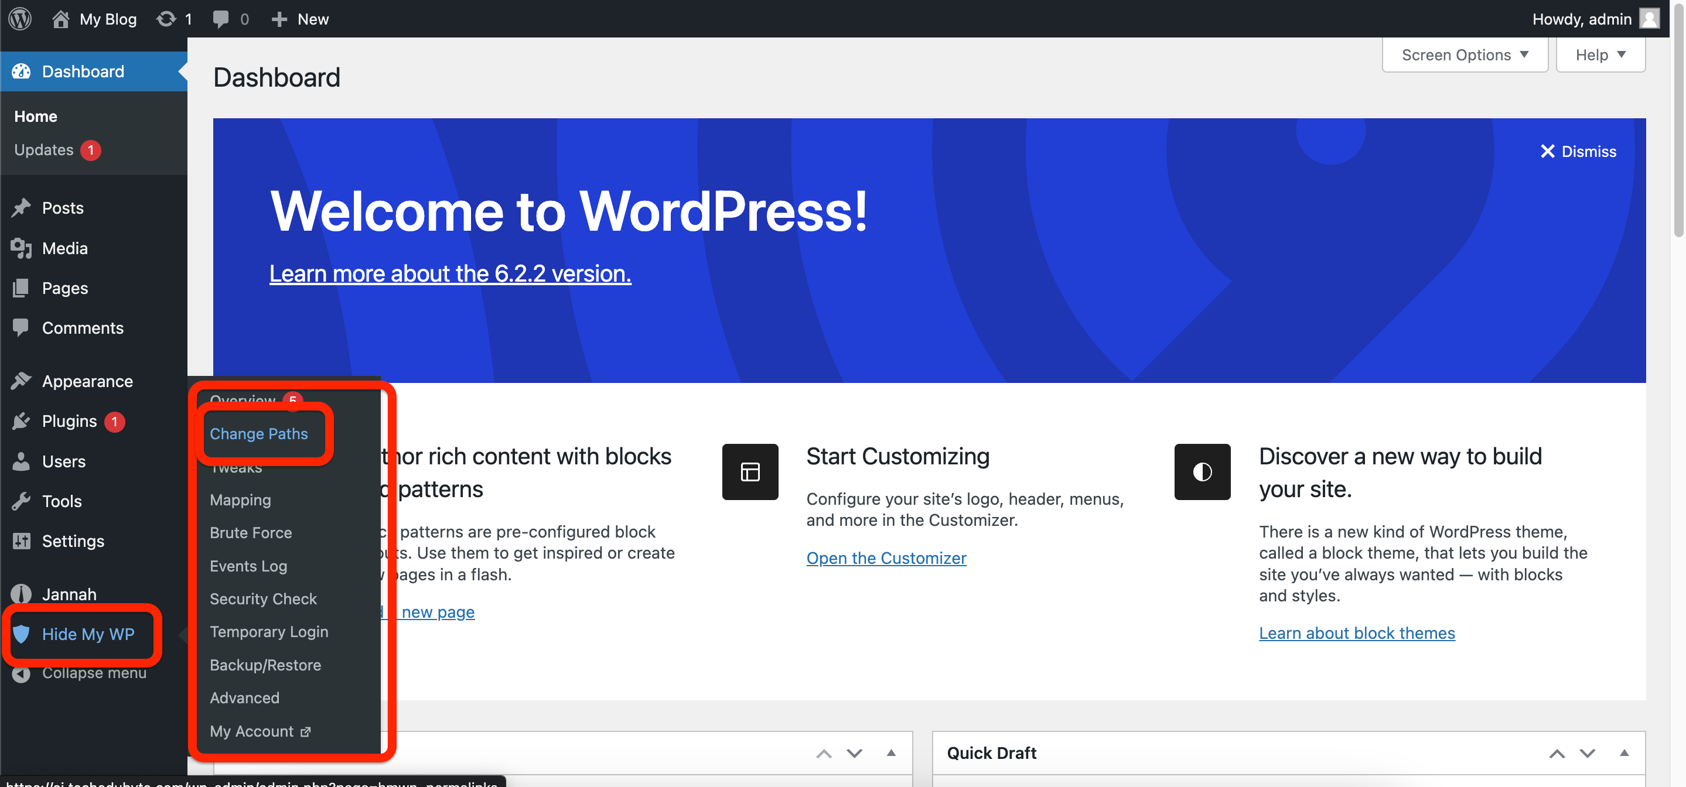Image resolution: width=1686 pixels, height=787 pixels.
Task: Open the Plugins menu in sidebar
Action: (69, 420)
